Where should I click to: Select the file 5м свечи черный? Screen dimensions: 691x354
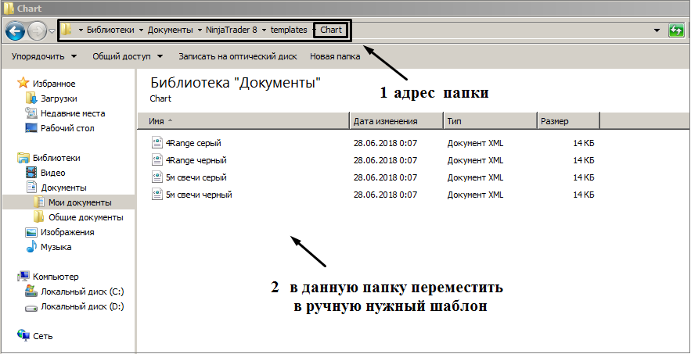[199, 195]
